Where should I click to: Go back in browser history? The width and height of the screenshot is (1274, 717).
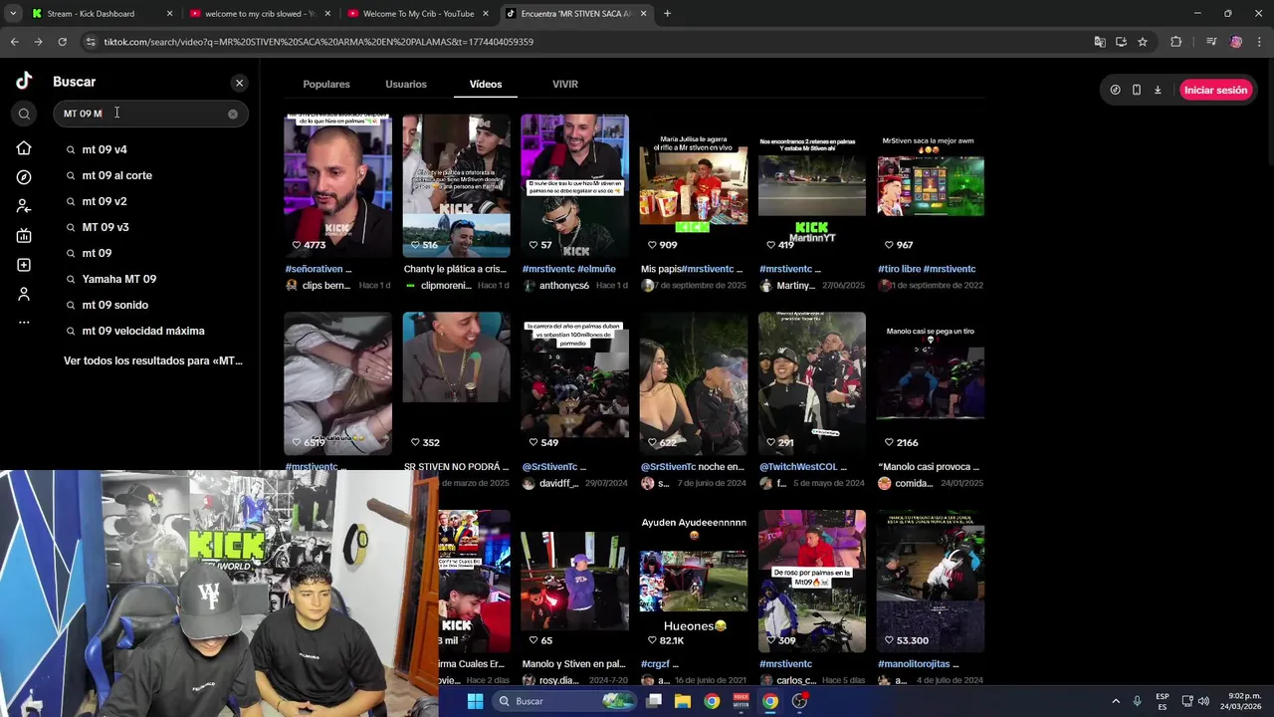(14, 42)
